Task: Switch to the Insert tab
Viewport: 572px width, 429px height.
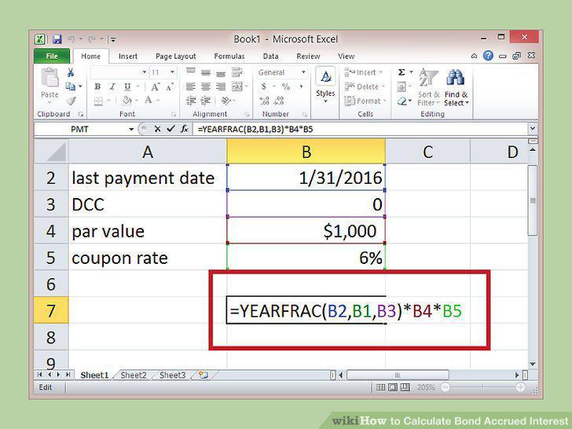Action: pyautogui.click(x=128, y=57)
